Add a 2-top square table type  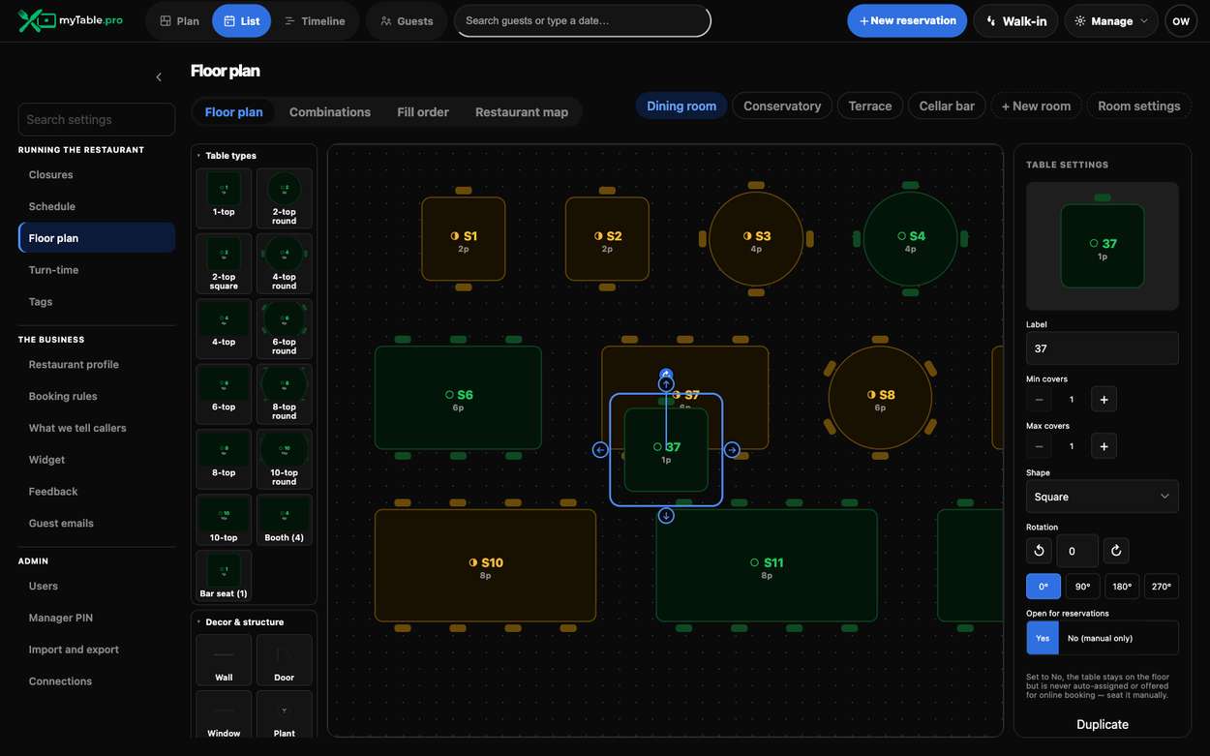pyautogui.click(x=224, y=263)
